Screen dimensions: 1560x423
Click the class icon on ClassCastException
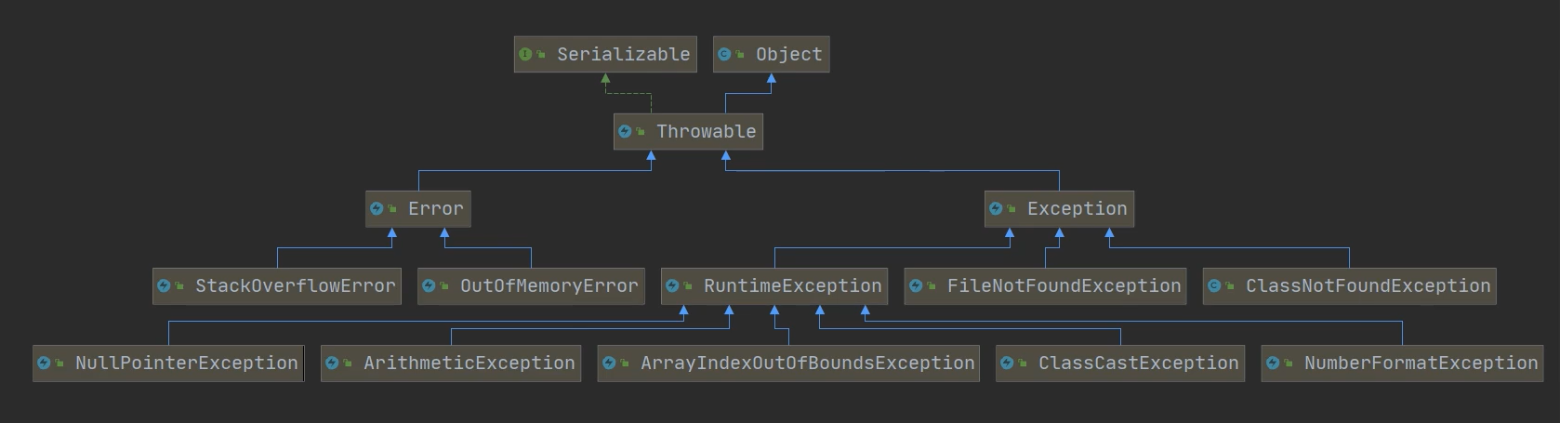pos(1007,363)
